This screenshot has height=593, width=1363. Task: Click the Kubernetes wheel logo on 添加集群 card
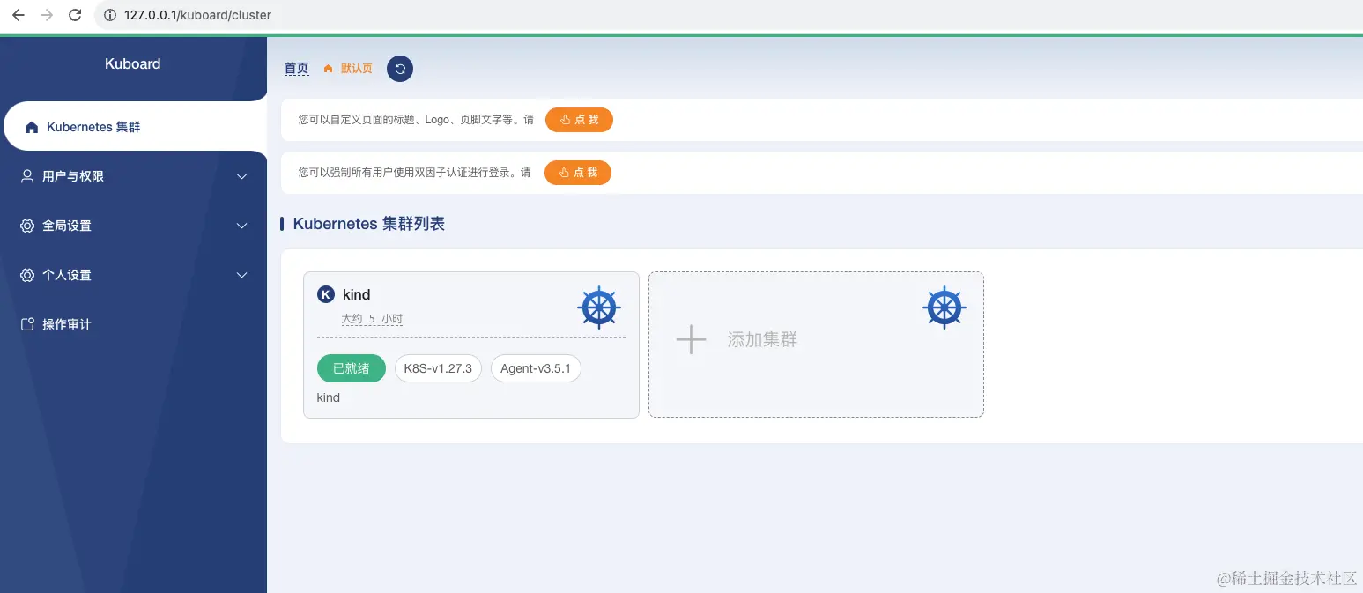point(944,308)
